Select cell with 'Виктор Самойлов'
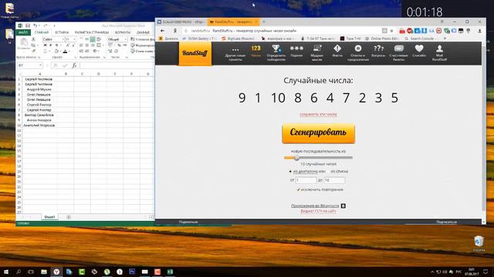494x277 pixels. 39,115
